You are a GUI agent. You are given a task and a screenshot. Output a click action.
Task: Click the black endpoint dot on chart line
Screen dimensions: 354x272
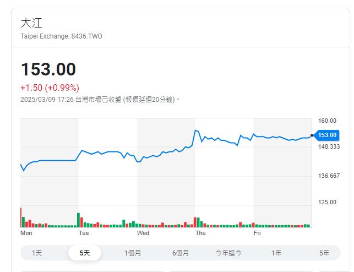(312, 135)
